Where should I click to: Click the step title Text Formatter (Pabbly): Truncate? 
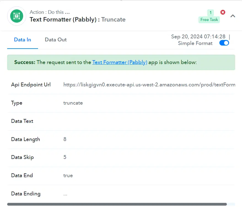[x=77, y=20]
